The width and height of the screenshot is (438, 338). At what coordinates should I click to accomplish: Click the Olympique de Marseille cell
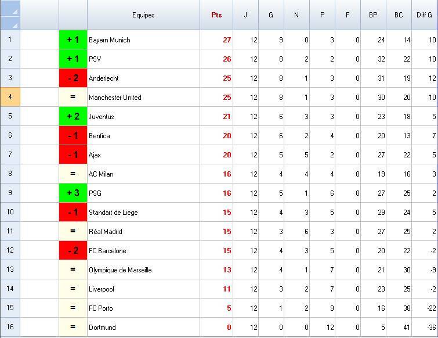coord(143,270)
